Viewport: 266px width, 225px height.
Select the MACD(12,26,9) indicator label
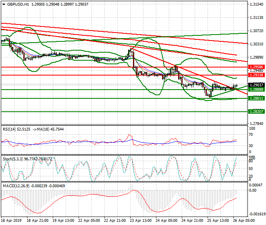[x=16, y=186]
